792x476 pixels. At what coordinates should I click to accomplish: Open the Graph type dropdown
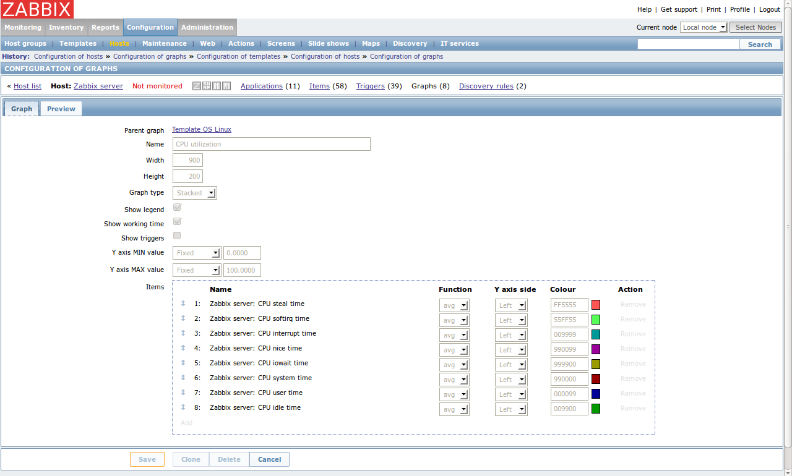[x=194, y=193]
